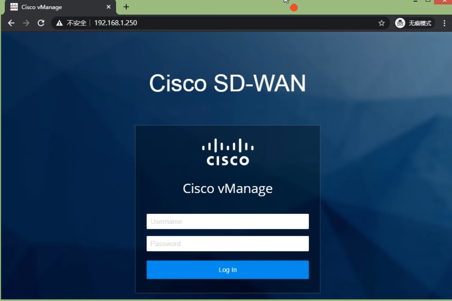This screenshot has height=301, width=452.
Task: Bookmark this page with the star icon
Action: (381, 23)
